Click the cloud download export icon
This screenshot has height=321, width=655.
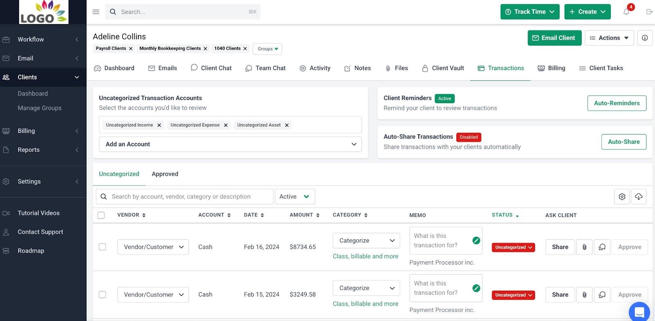(638, 197)
